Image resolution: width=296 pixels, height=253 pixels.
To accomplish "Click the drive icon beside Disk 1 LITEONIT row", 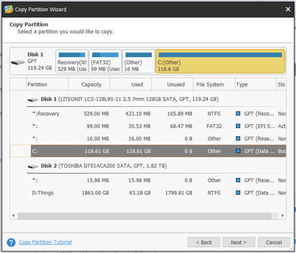I will point(33,100).
